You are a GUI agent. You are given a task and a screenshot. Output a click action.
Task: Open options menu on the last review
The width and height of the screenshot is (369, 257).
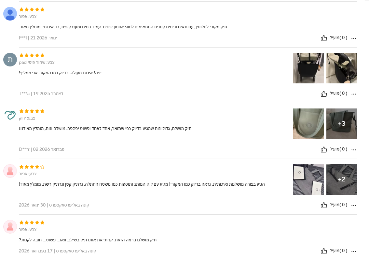pos(354,251)
